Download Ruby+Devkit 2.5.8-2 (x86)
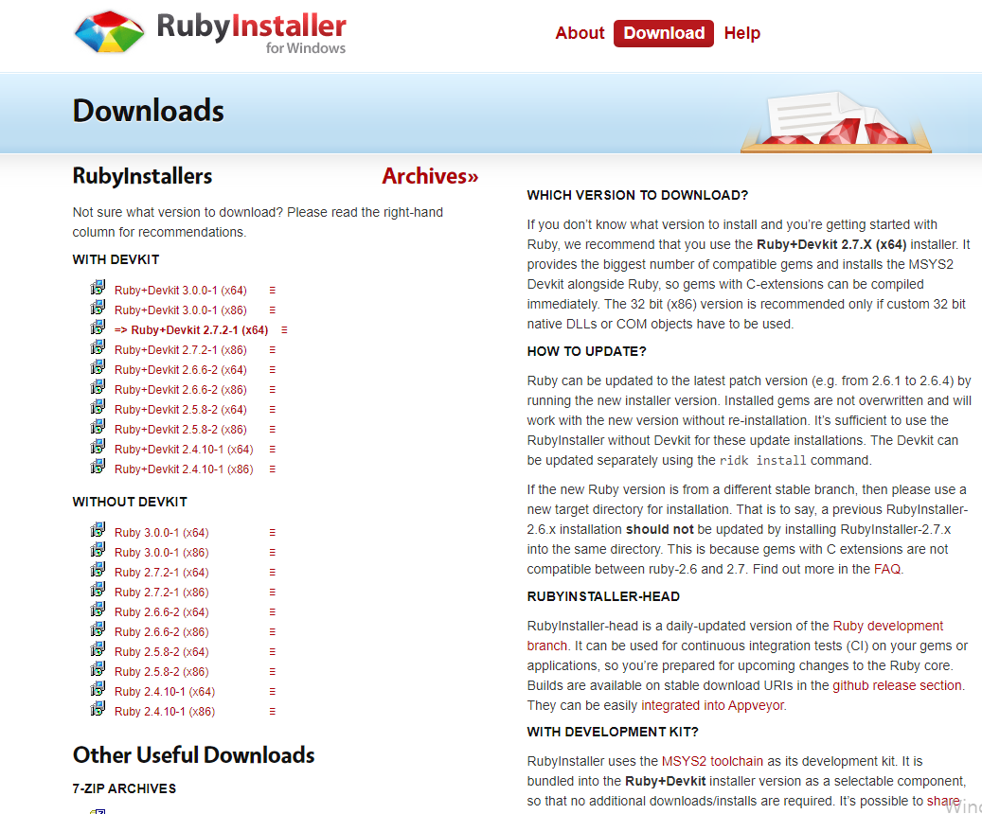The image size is (982, 814). pyautogui.click(x=180, y=430)
